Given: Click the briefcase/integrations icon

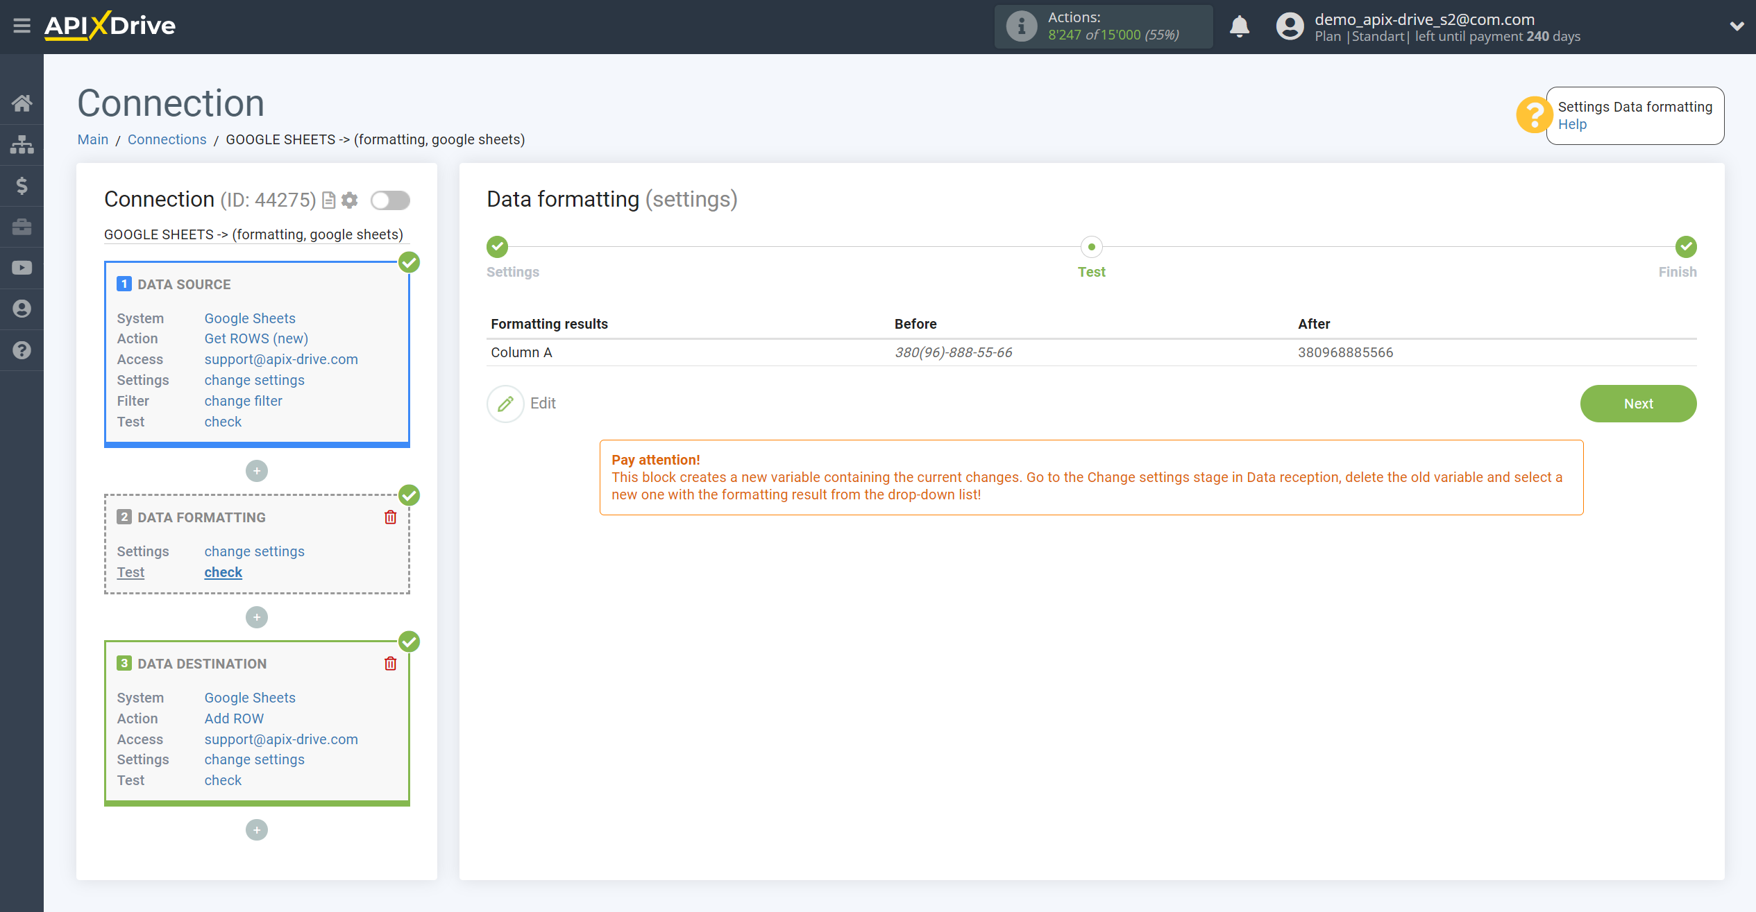Looking at the screenshot, I should [22, 226].
